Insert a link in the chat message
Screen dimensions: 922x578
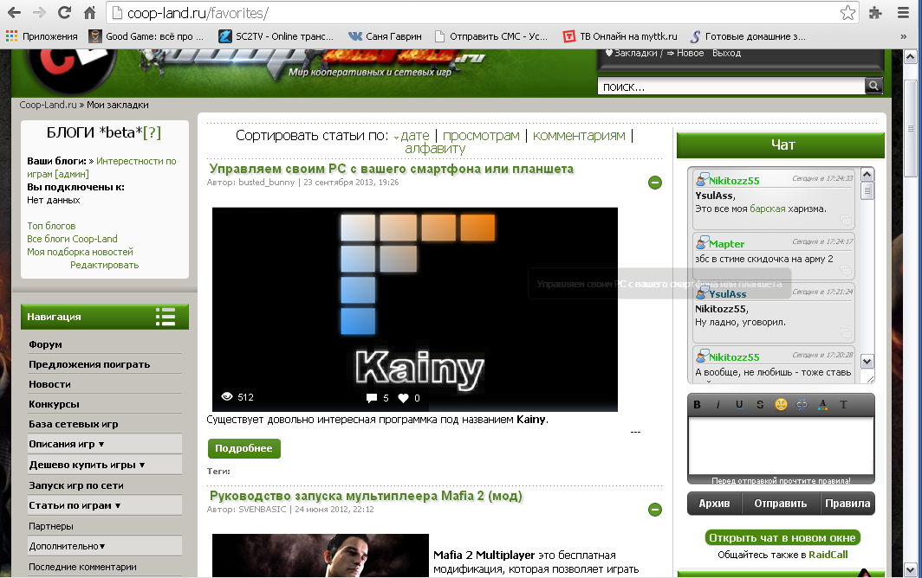802,404
